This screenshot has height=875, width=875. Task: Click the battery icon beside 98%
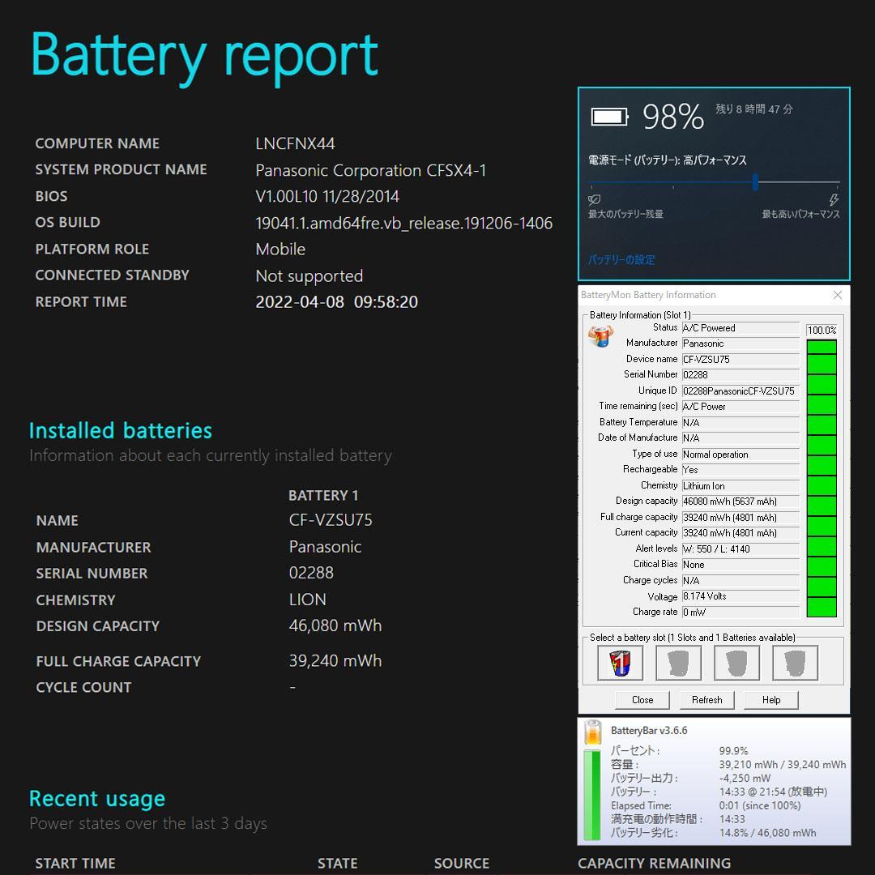pyautogui.click(x=609, y=117)
